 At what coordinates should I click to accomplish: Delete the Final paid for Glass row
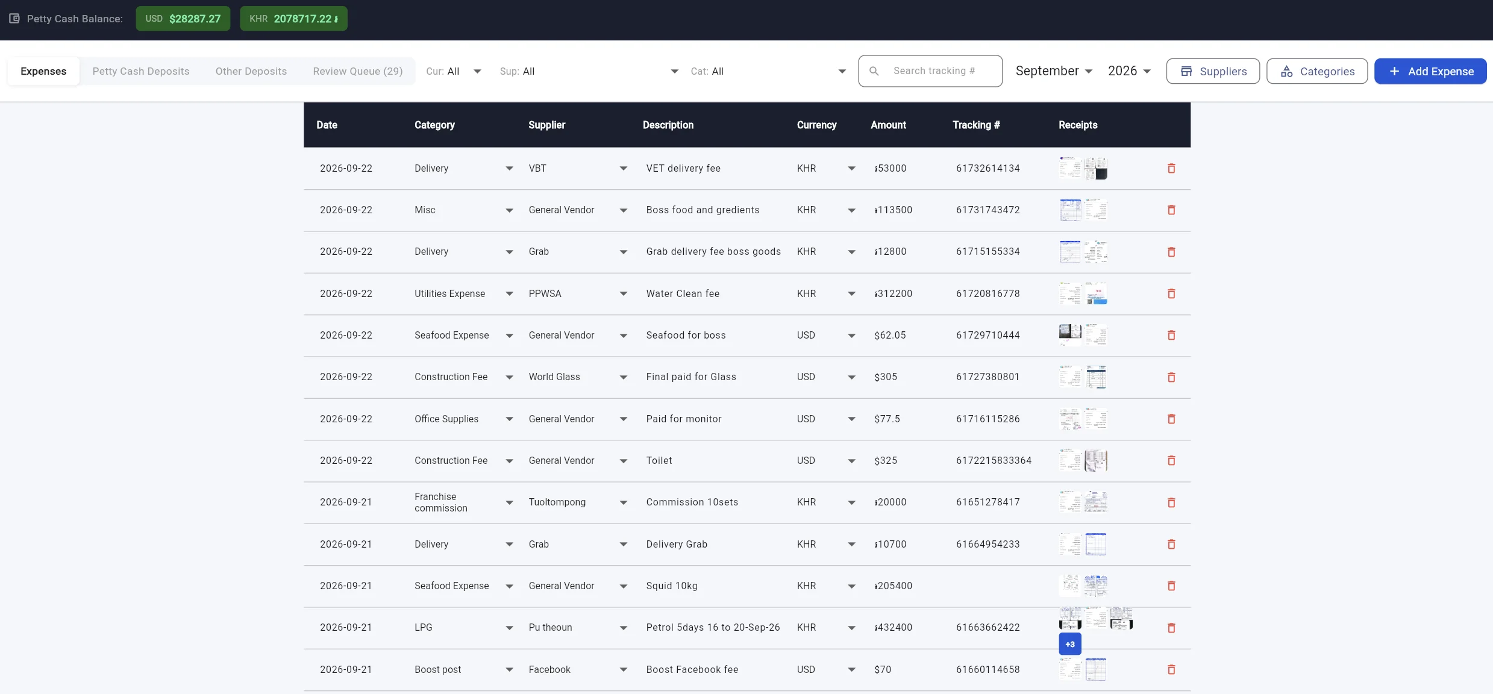1171,378
